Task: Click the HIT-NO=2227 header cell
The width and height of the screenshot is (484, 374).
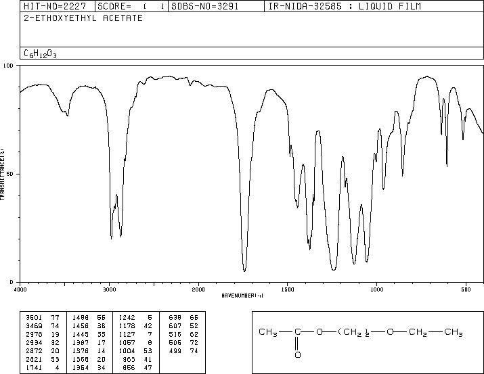Action: click(58, 6)
